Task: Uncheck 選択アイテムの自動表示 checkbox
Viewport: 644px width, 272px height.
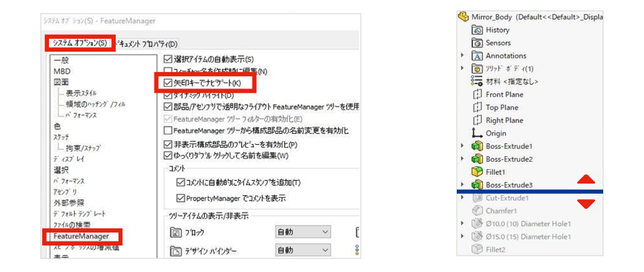Action: click(168, 60)
